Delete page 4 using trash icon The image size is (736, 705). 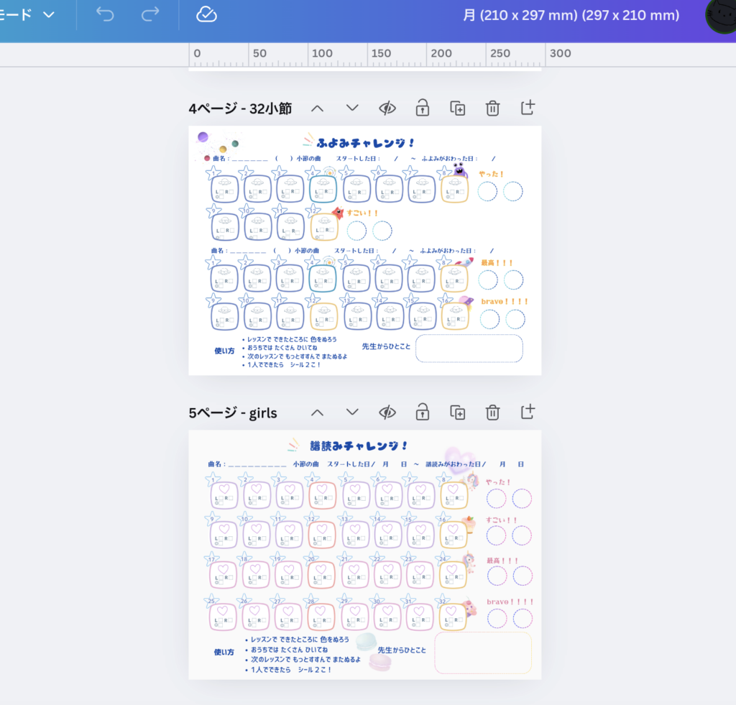coord(492,108)
